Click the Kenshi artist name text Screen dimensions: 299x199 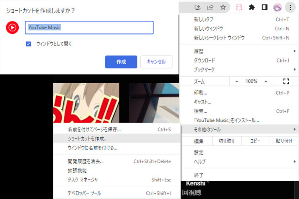pyautogui.click(x=196, y=183)
